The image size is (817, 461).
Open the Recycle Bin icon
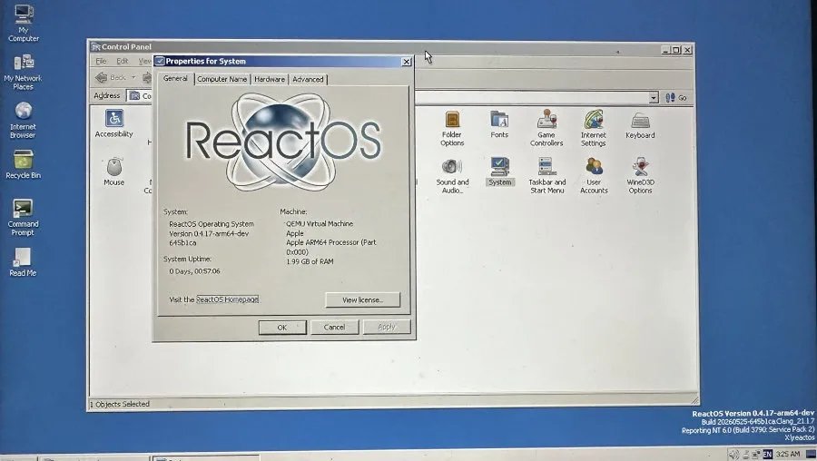(23, 164)
